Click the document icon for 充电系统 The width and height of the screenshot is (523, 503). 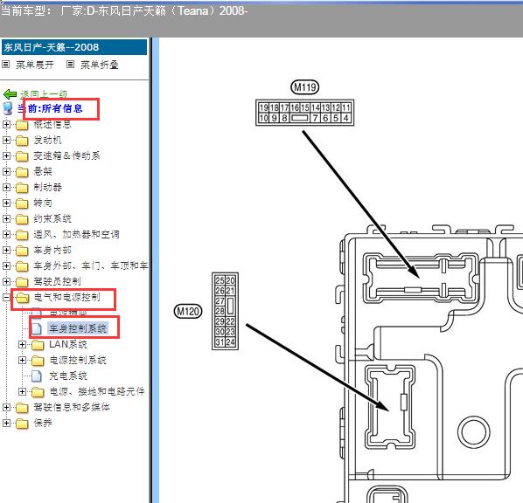tap(37, 376)
